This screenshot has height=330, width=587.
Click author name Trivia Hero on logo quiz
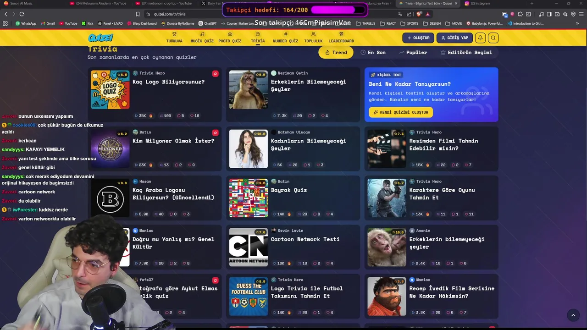(x=152, y=73)
